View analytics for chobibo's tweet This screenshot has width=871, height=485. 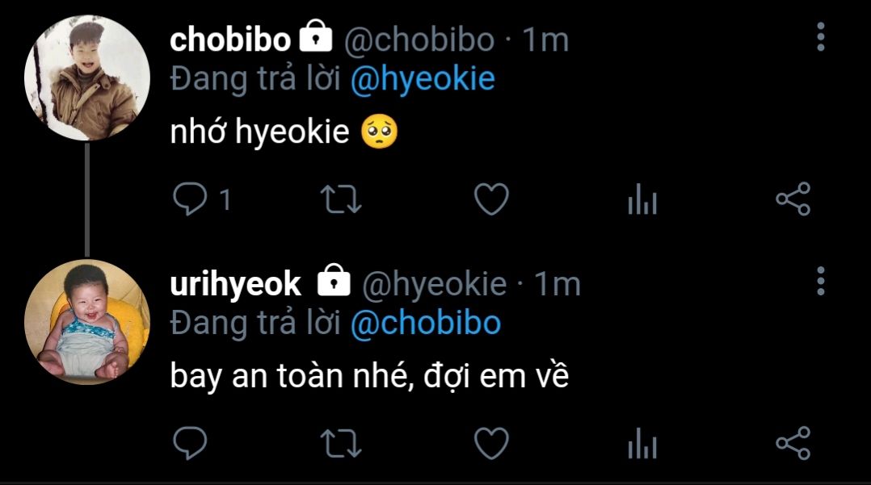pos(642,200)
